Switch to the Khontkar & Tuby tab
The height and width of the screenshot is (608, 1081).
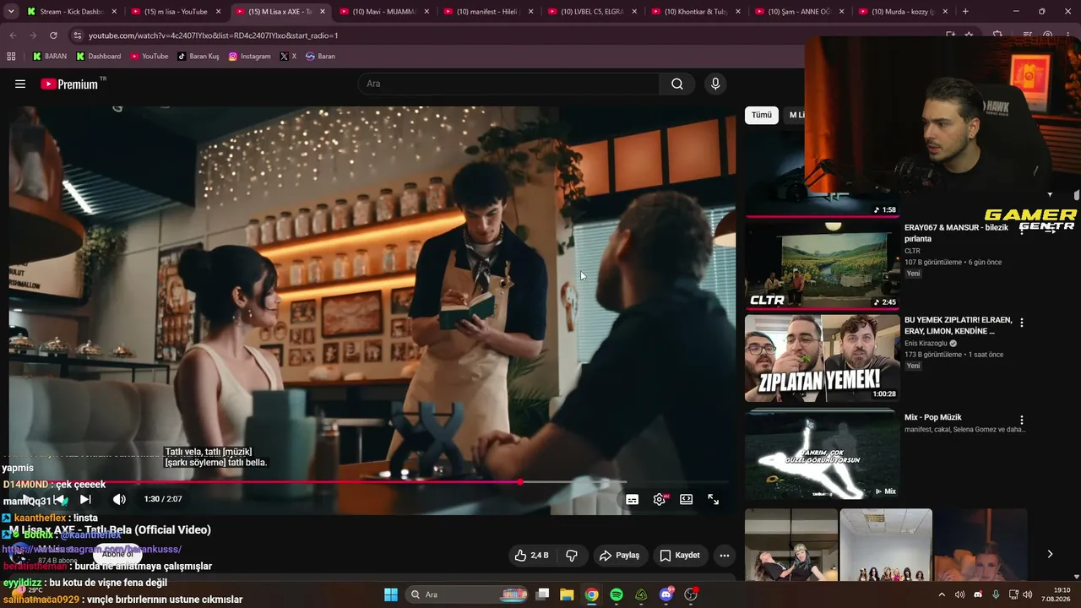697,12
